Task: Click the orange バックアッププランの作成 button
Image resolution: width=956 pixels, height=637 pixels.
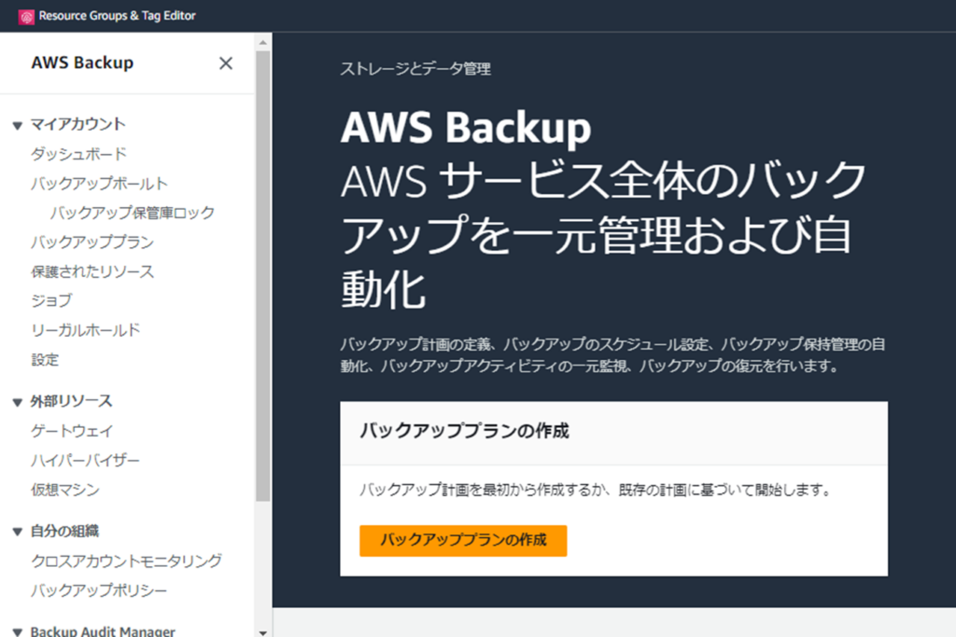Action: tap(463, 541)
